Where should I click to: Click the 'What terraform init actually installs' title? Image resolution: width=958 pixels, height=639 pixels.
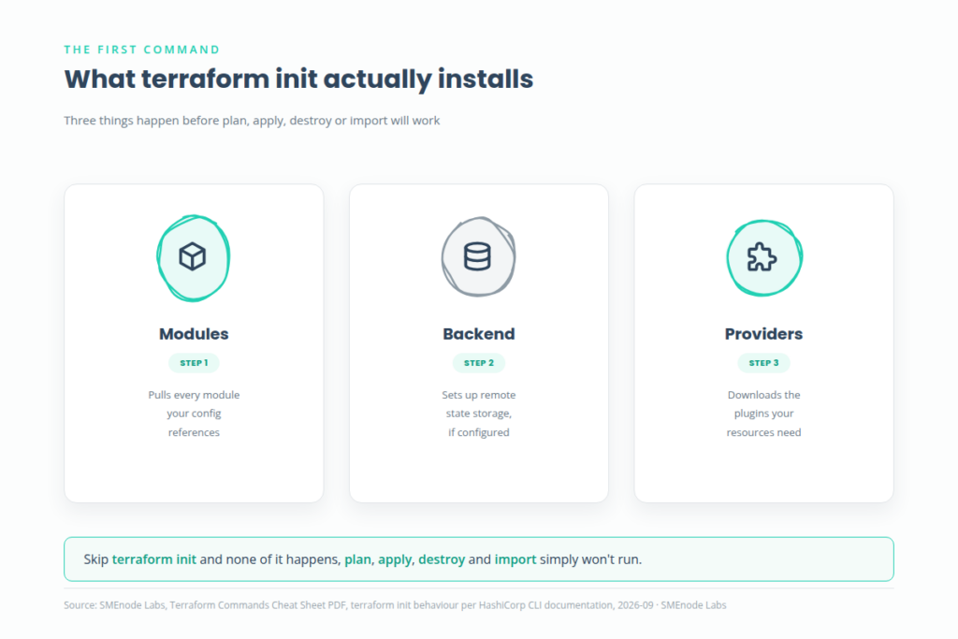click(298, 80)
